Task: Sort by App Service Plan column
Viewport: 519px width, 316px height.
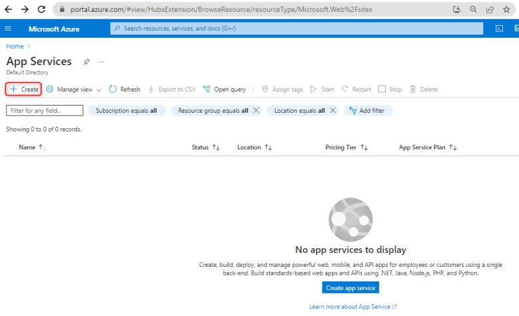Action: click(x=428, y=147)
